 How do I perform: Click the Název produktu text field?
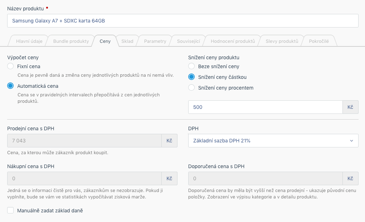(182, 21)
